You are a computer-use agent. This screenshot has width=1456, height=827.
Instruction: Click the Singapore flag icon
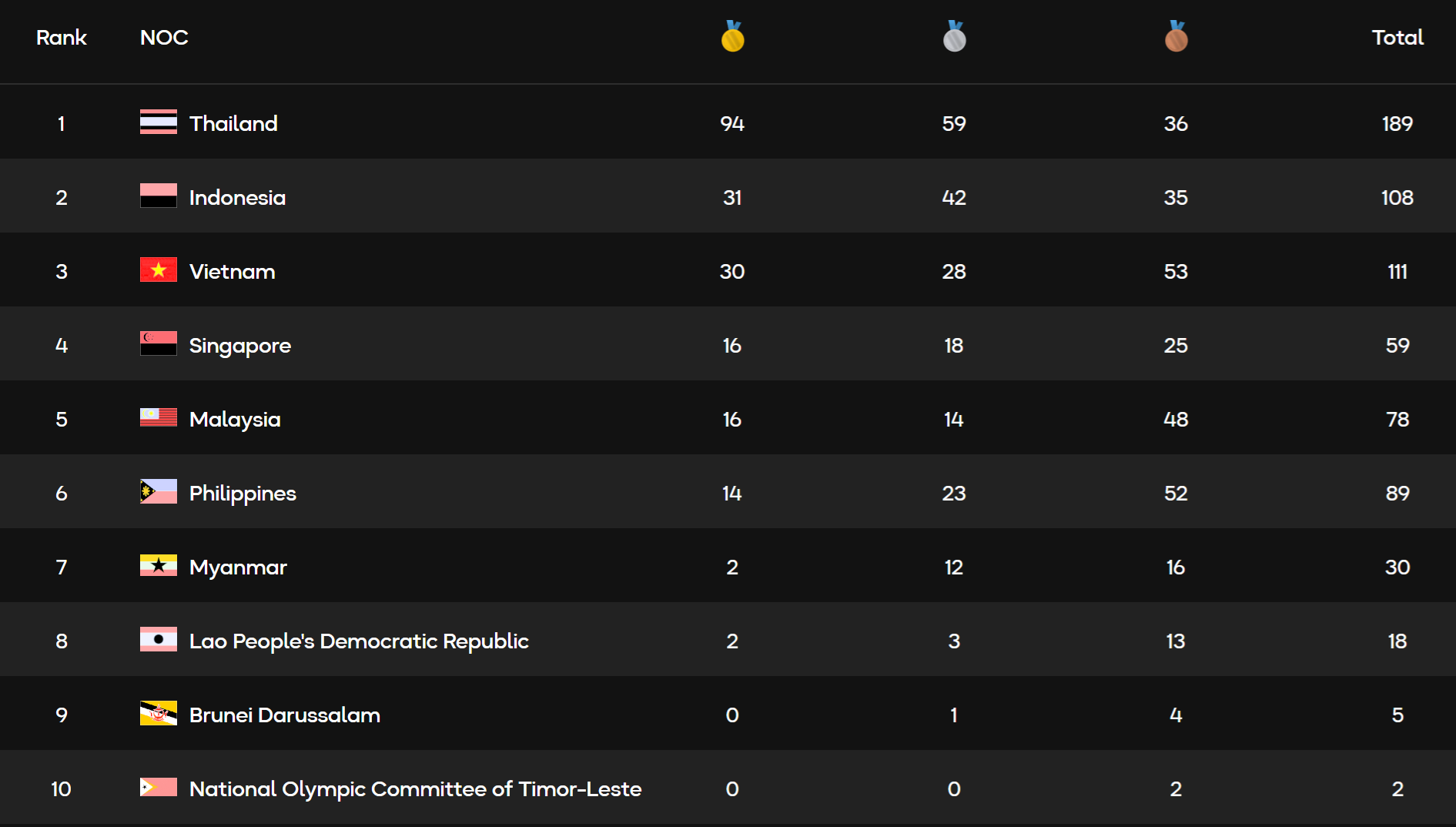click(x=158, y=344)
